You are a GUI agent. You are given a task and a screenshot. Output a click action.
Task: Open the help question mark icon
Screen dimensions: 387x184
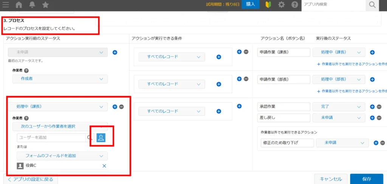[295, 5]
